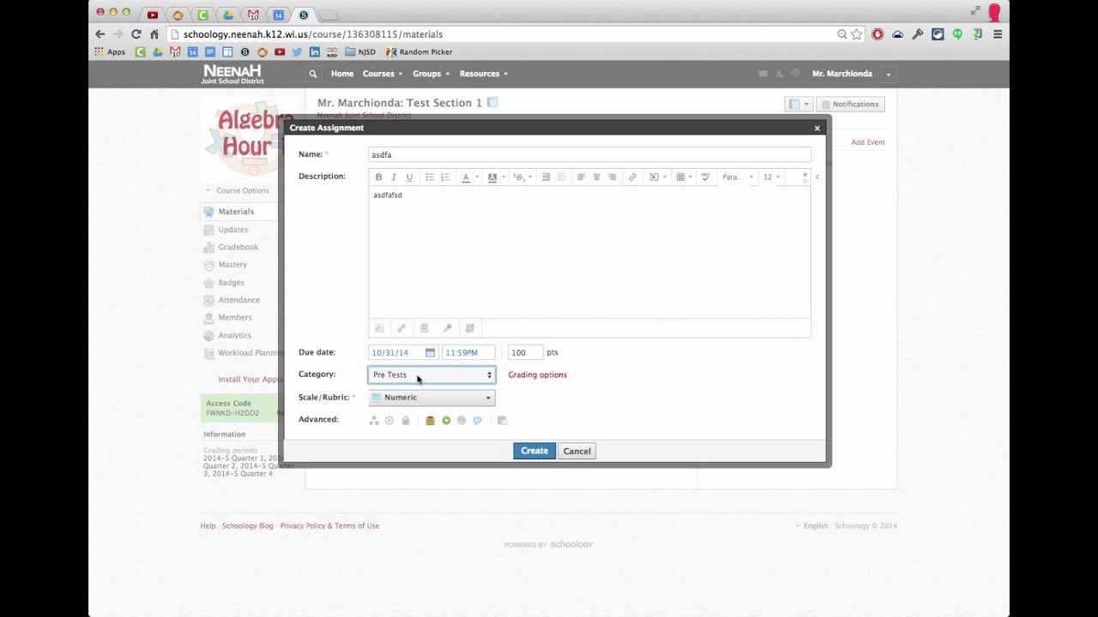This screenshot has height=617, width=1098.
Task: Apply bold formatting in description toolbar
Action: coord(378,177)
